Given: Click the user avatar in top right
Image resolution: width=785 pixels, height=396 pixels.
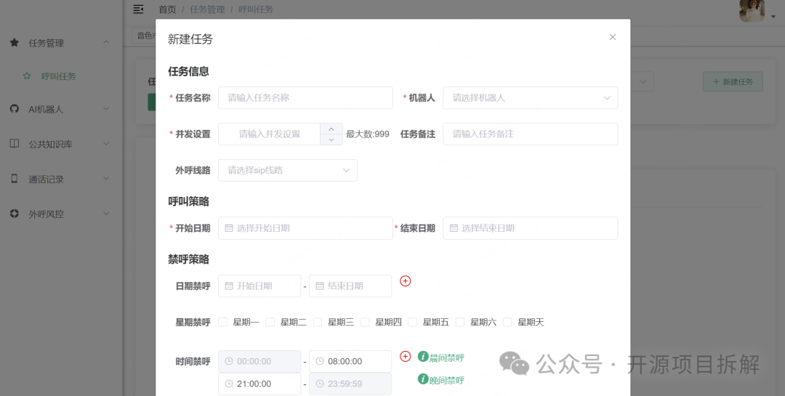Looking at the screenshot, I should pos(752,9).
